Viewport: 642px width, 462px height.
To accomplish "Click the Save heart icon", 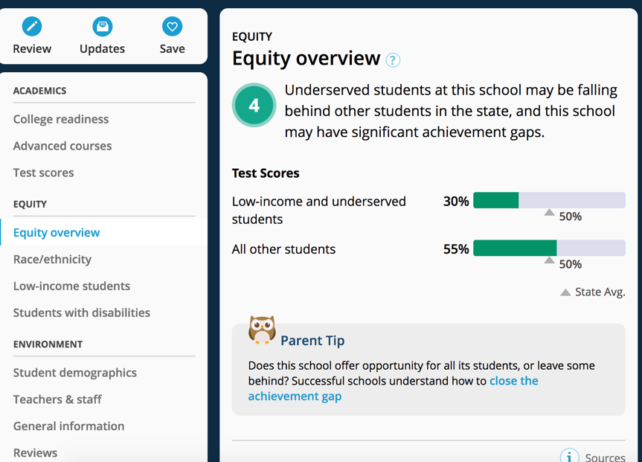I will 173,27.
